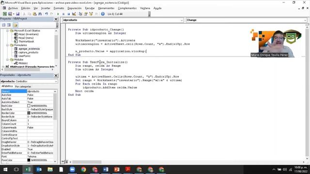
Task: Open the Ejecutar menu
Action: (x=90, y=8)
